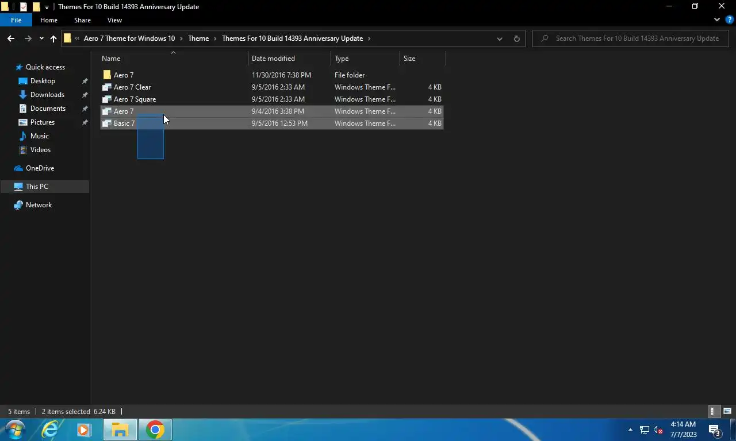Click the New Folder quick access icon
Screen dimensions: 736x441
(x=36, y=7)
